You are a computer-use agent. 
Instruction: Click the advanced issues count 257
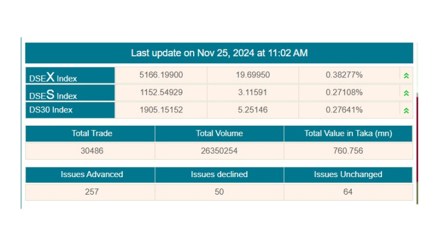92,192
